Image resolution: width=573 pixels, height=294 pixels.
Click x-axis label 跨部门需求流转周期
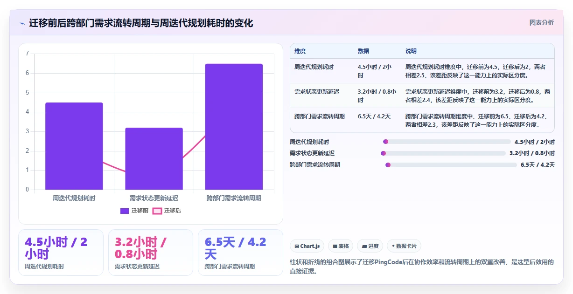(234, 198)
